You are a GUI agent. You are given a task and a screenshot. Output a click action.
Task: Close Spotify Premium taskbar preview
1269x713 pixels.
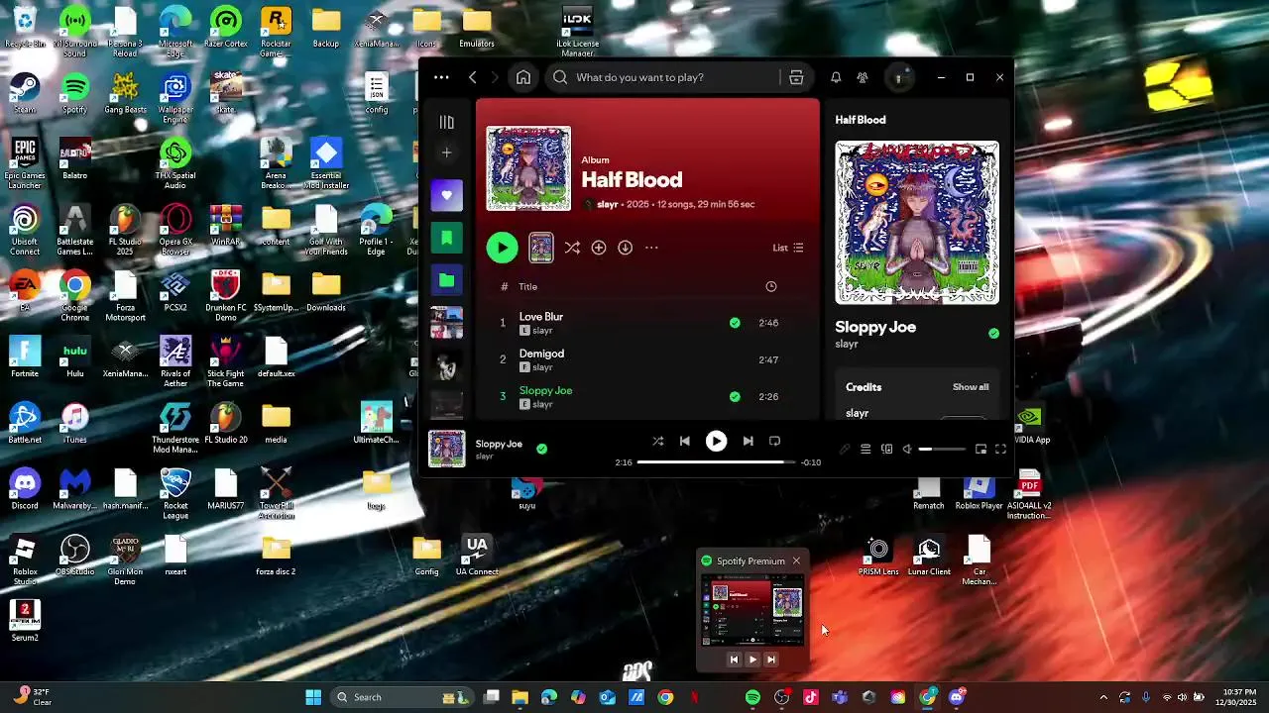tap(795, 560)
